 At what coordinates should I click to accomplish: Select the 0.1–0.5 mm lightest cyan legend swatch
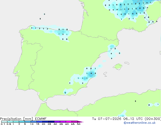tap(4, 122)
